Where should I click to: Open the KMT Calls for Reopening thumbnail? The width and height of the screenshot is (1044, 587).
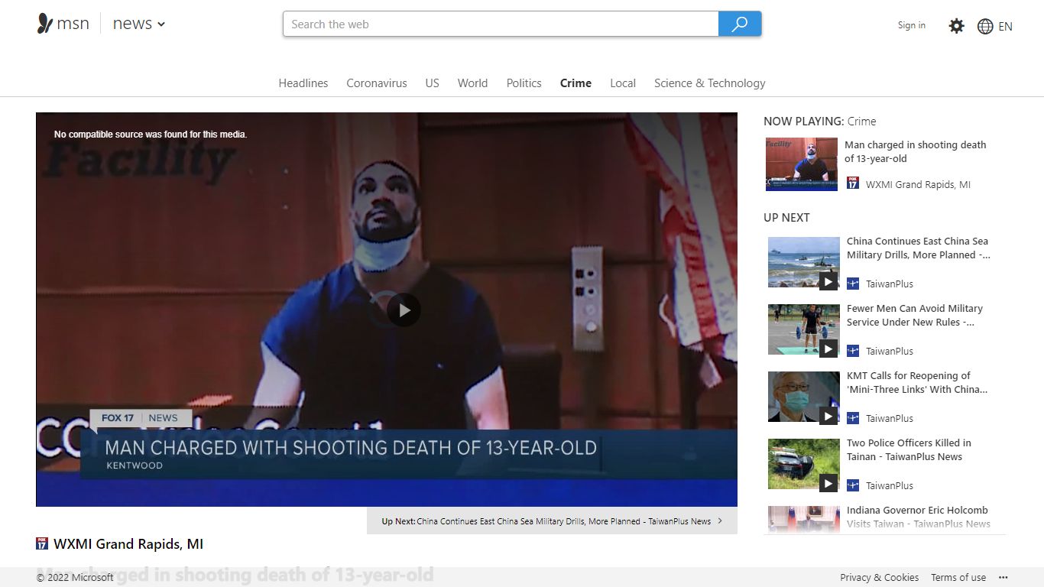804,398
